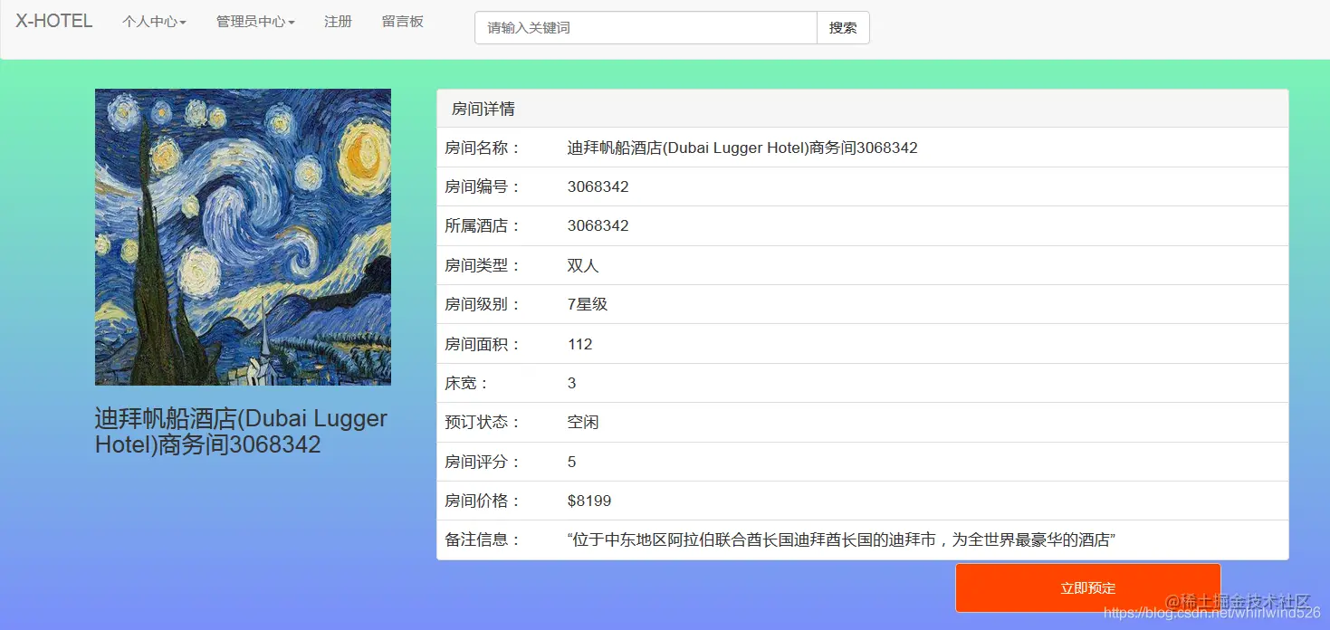The width and height of the screenshot is (1330, 630).
Task: Open the 留言板 page
Action: click(402, 22)
